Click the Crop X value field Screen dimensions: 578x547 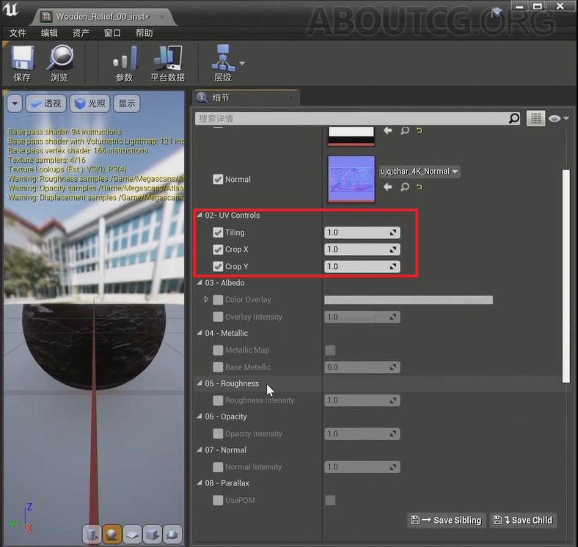(x=362, y=249)
